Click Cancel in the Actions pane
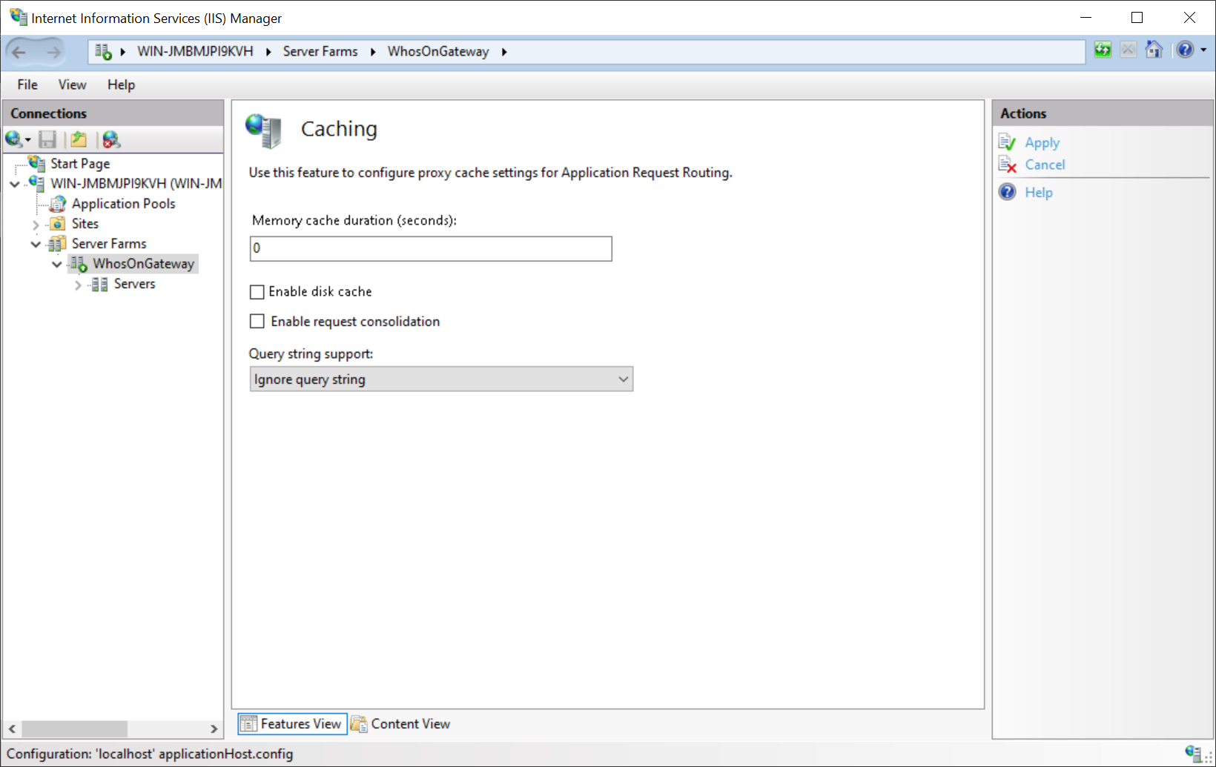The width and height of the screenshot is (1216, 767). (x=1045, y=165)
